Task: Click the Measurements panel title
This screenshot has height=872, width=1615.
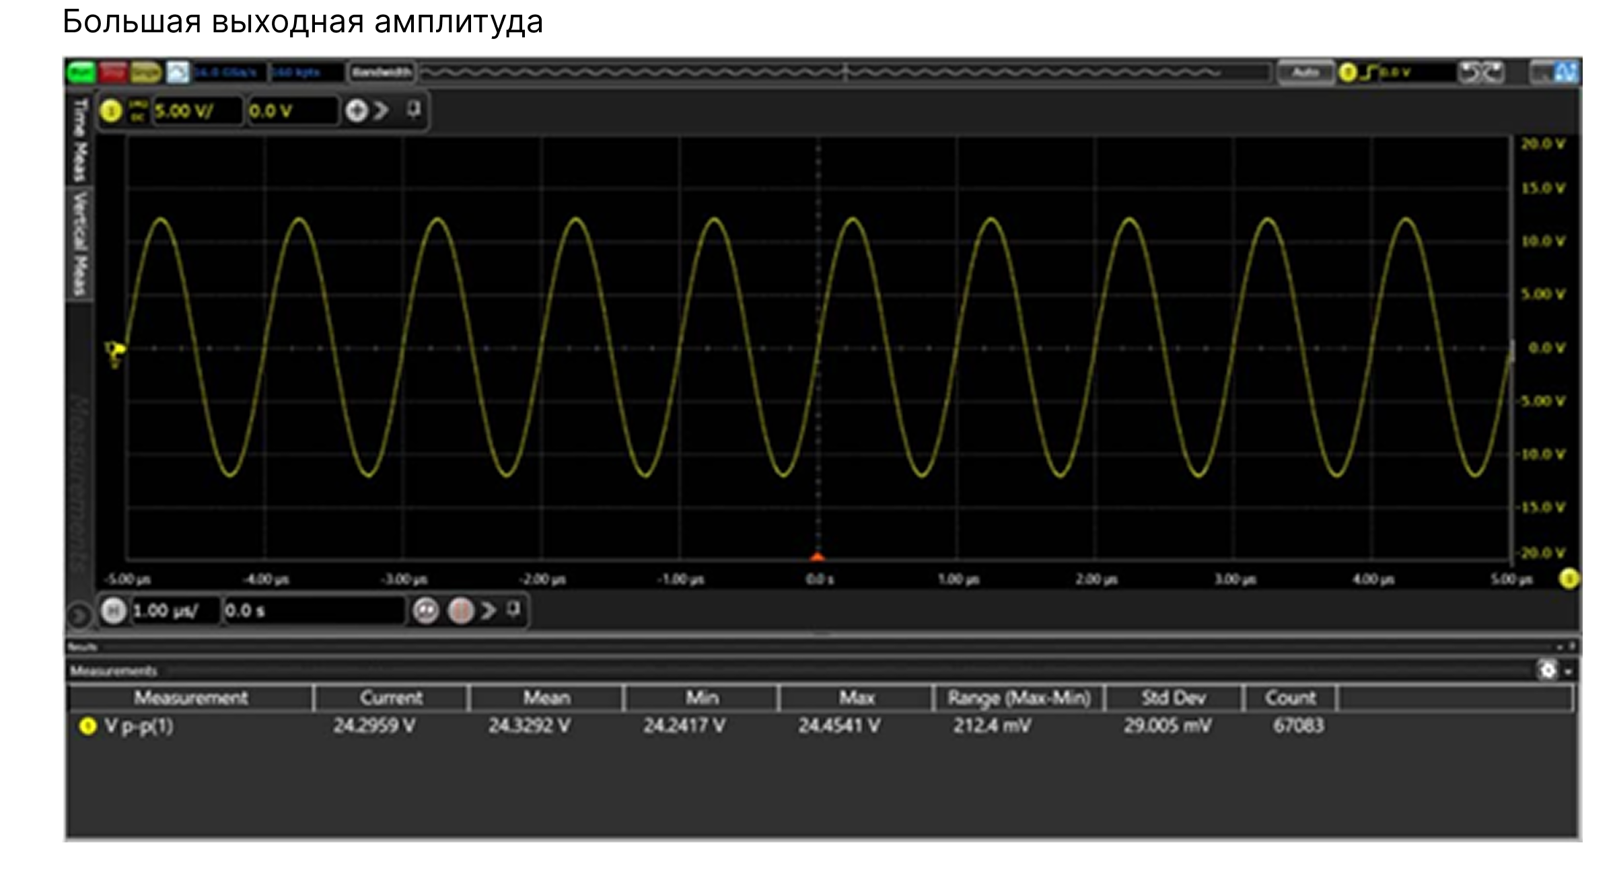Action: (114, 671)
